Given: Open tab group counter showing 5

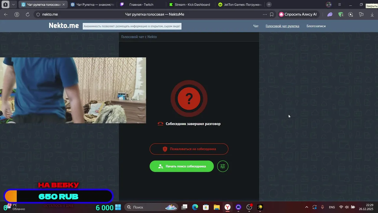Looking at the screenshot, I should pos(5,4).
